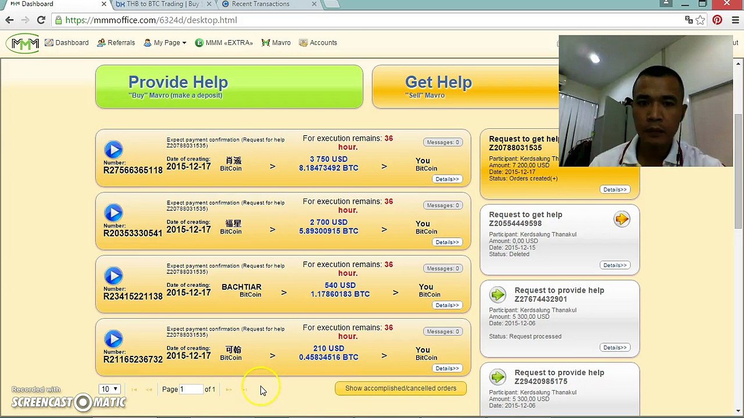Click order number R27566365118 text
Screen dimensions: 744x418
[x=133, y=170]
